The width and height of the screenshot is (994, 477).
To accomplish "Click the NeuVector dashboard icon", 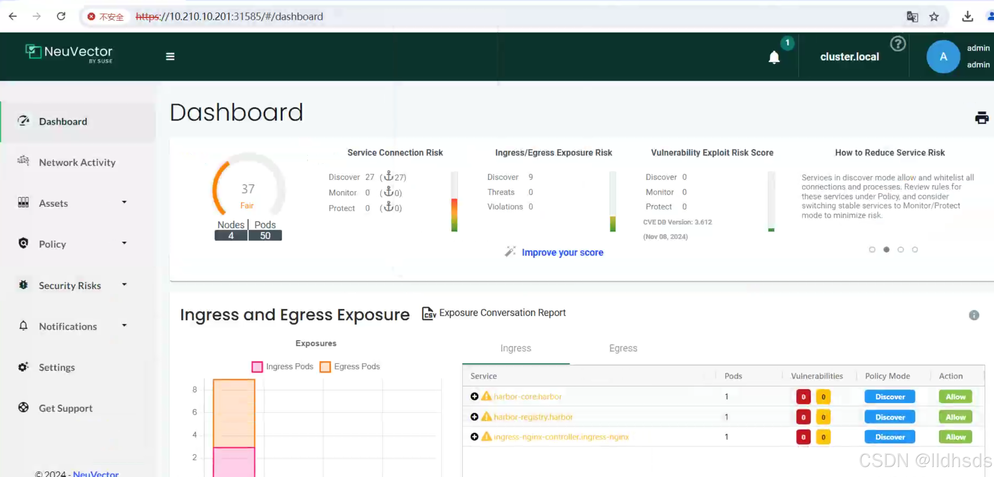I will click(23, 121).
